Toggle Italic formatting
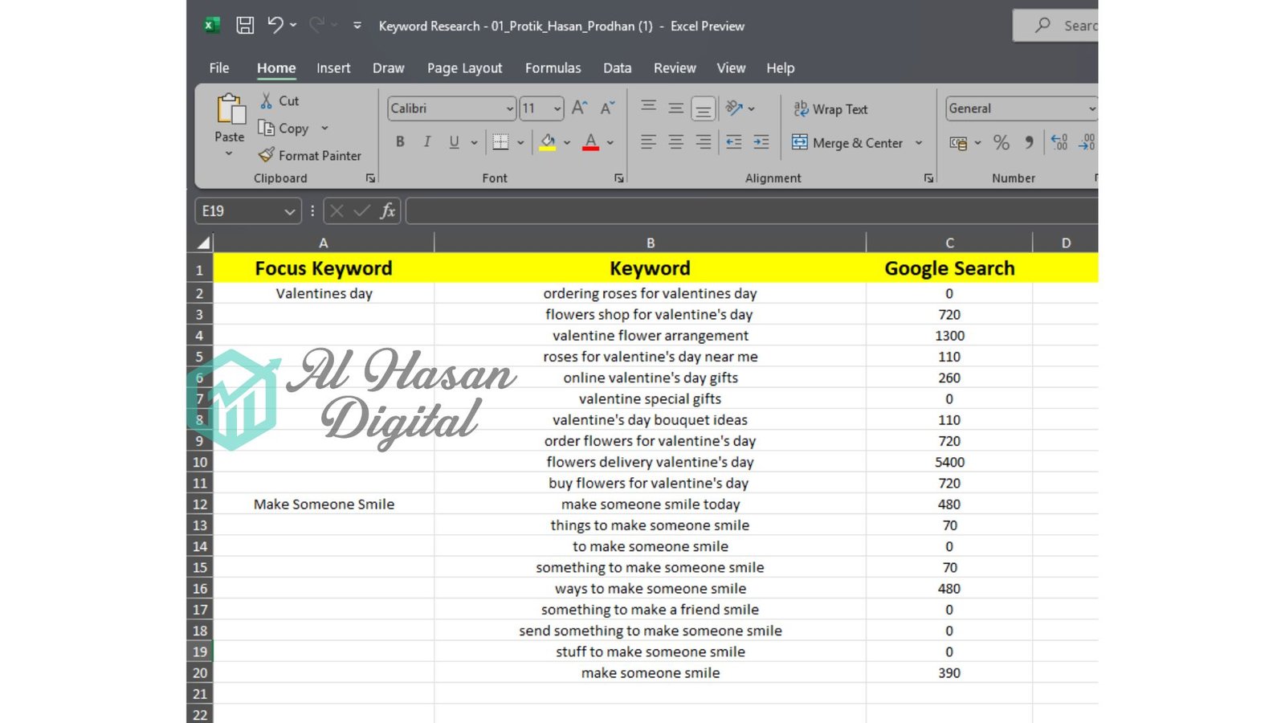The image size is (1285, 723). (427, 142)
